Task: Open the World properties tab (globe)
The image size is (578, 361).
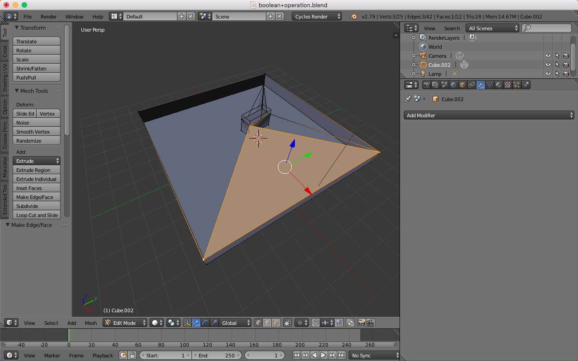Action: [x=453, y=85]
